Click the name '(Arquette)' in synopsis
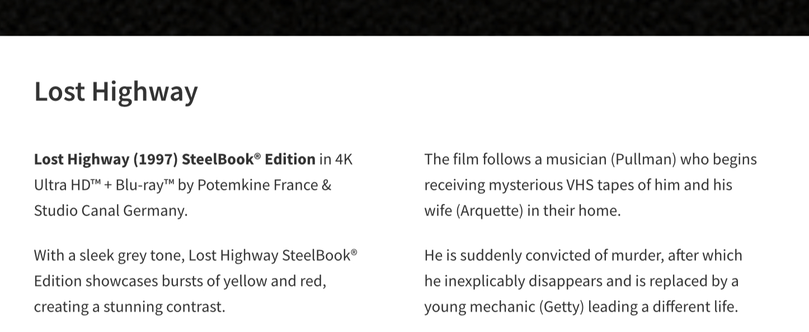This screenshot has height=332, width=809. 490,211
